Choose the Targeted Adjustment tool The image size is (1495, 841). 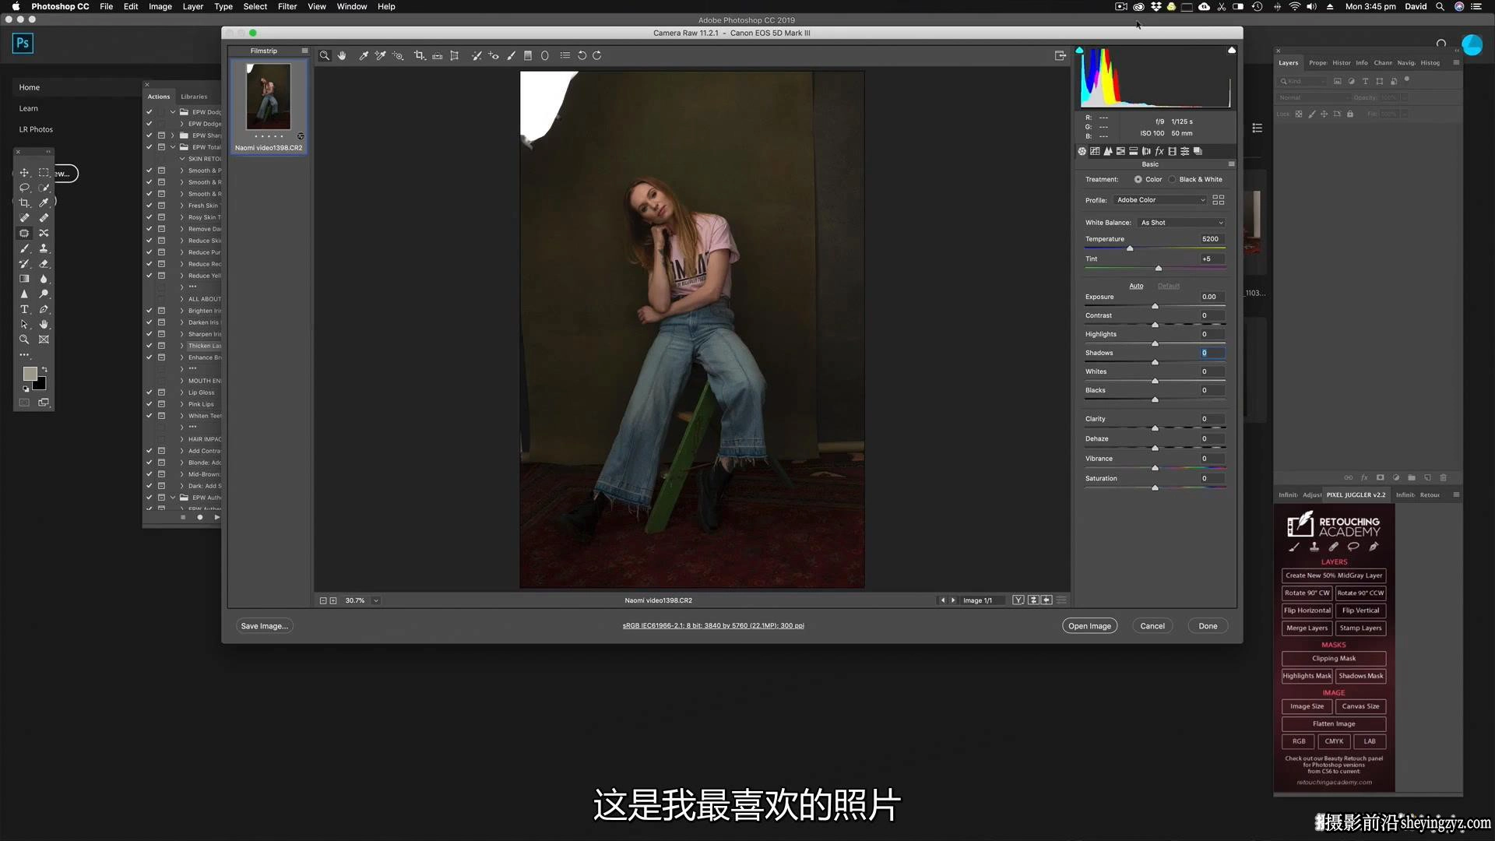[398, 55]
